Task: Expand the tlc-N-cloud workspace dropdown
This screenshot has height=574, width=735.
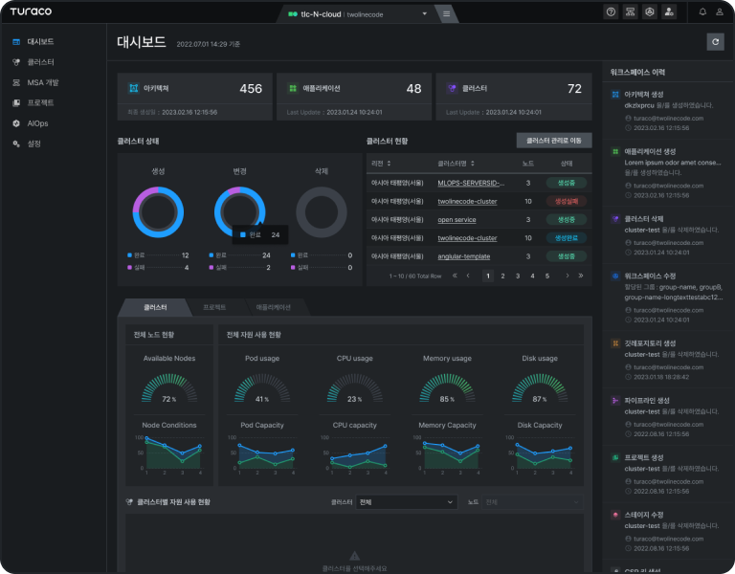Action: (424, 14)
